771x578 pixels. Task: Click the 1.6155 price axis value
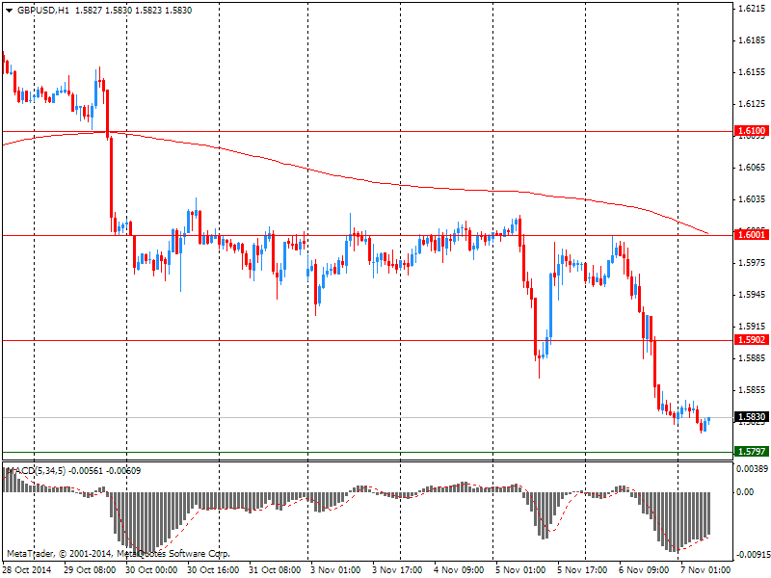(753, 72)
